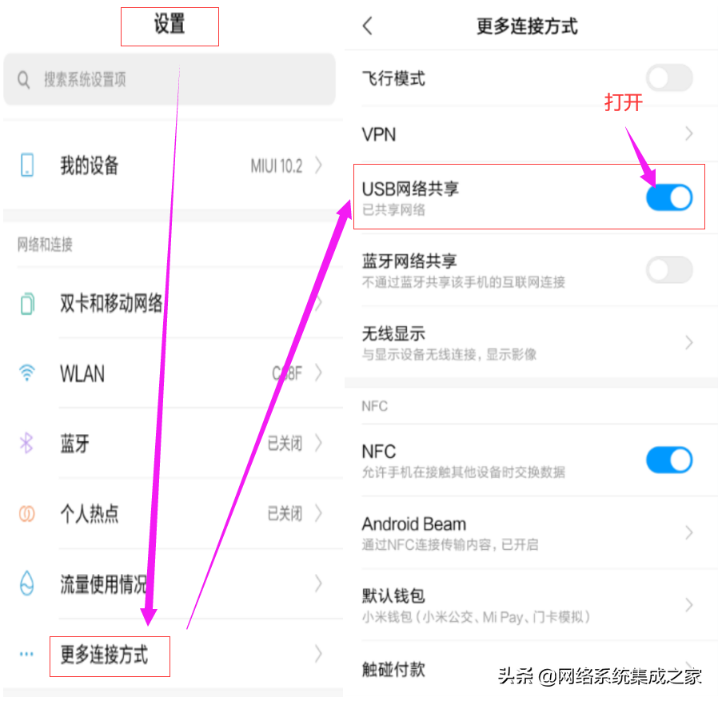Expand 无线显示 via its chevron
This screenshot has width=718, height=701.
pos(688,342)
